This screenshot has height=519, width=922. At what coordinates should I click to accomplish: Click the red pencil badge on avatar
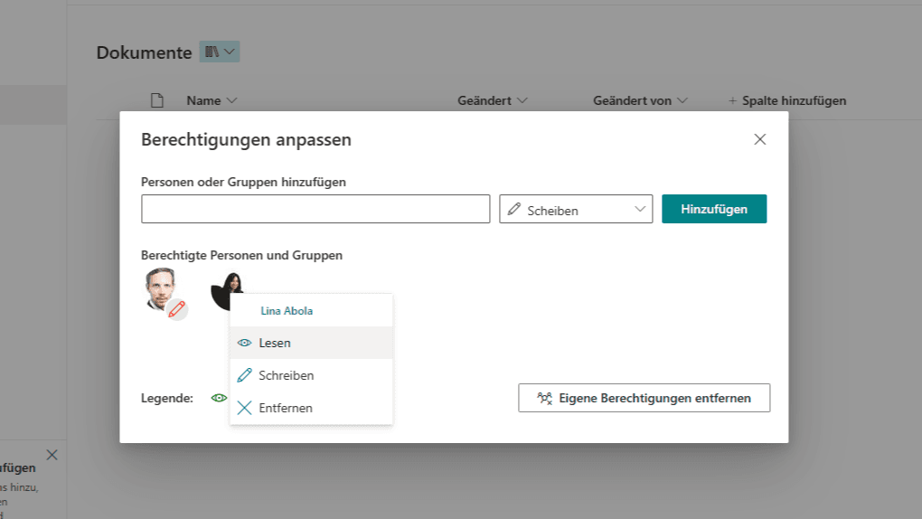click(177, 309)
